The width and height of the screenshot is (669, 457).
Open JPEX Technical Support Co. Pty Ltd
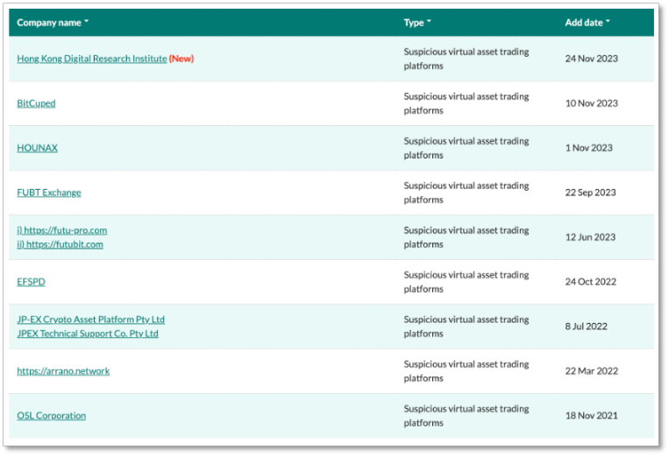88,334
